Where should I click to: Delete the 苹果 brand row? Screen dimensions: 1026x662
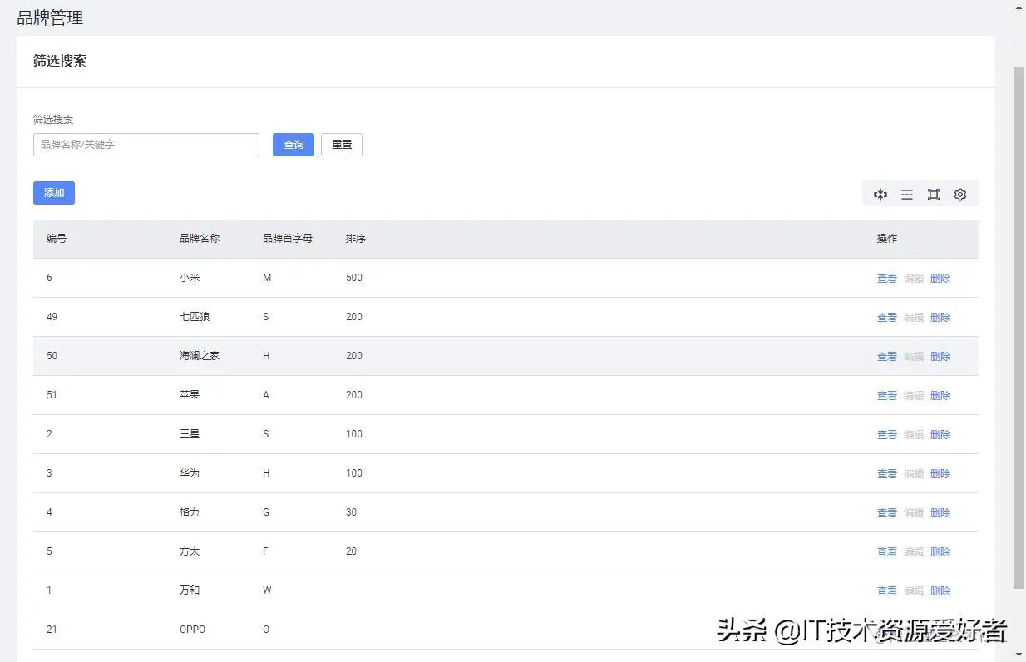940,396
